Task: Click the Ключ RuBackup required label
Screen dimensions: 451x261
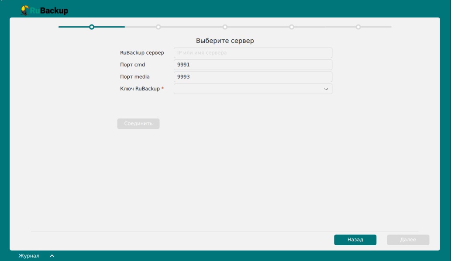Action: tap(141, 89)
